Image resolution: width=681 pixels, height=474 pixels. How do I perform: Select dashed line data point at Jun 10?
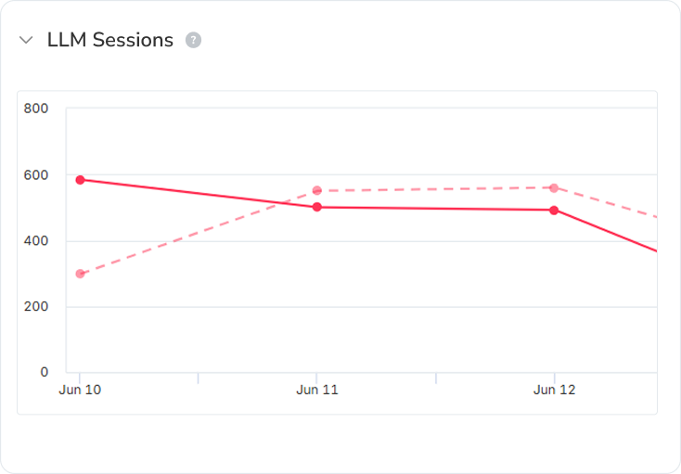tap(81, 274)
